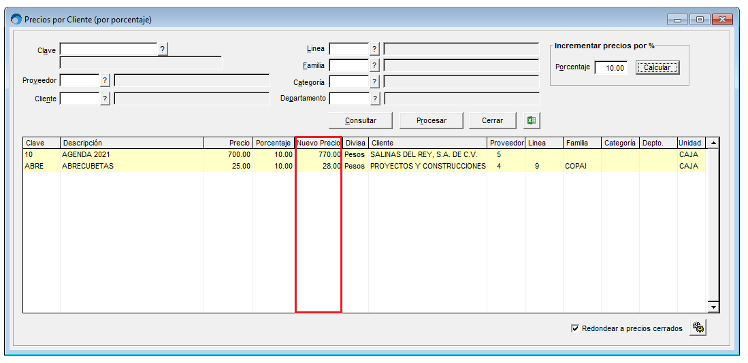Click the Unidad column header

[692, 143]
